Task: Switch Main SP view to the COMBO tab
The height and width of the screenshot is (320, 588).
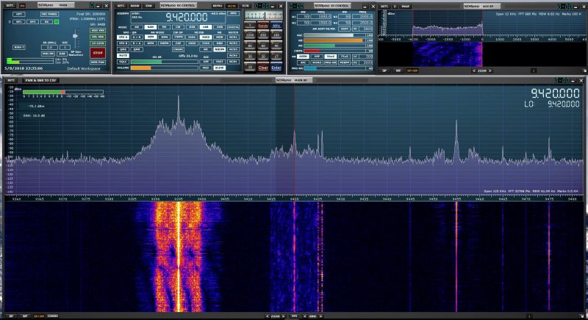Action: point(52,316)
